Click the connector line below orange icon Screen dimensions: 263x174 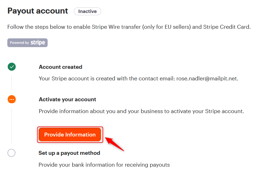(x=11, y=126)
